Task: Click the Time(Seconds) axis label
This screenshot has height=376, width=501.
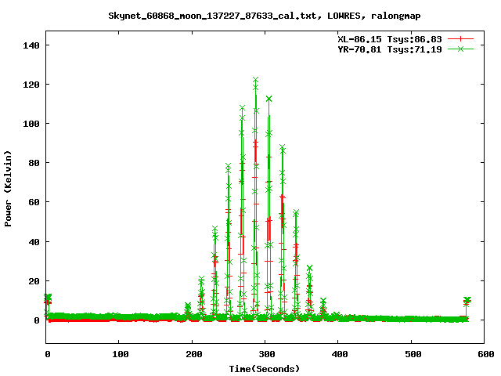Action: tap(265, 369)
